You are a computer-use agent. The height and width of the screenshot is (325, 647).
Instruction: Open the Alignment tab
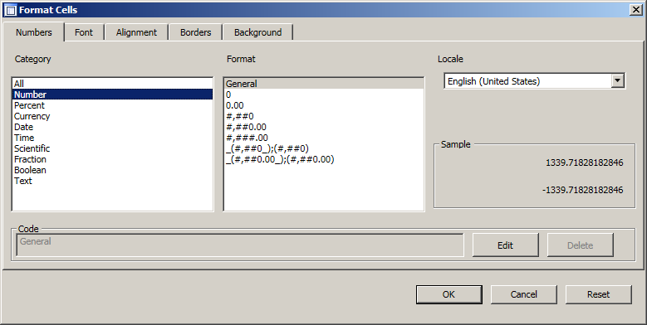[x=136, y=32]
